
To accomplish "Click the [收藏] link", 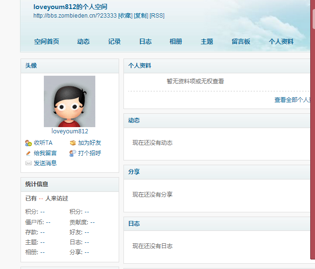I will pyautogui.click(x=125, y=16).
